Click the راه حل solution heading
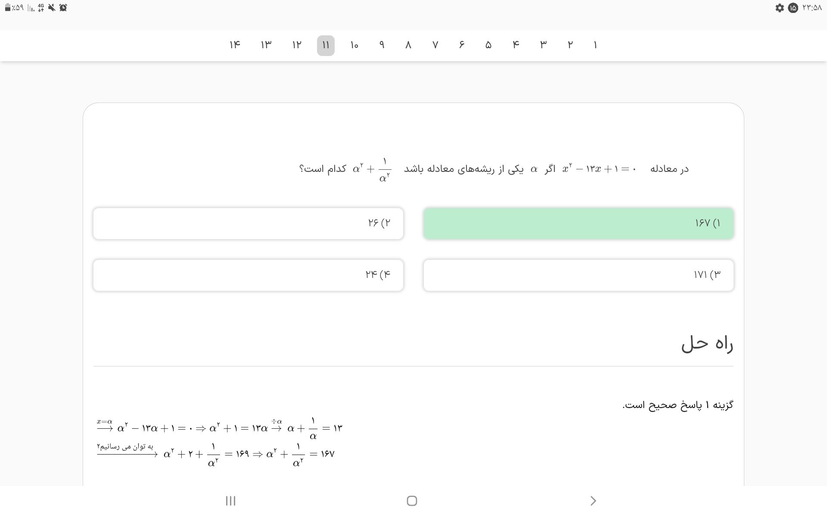 [707, 344]
